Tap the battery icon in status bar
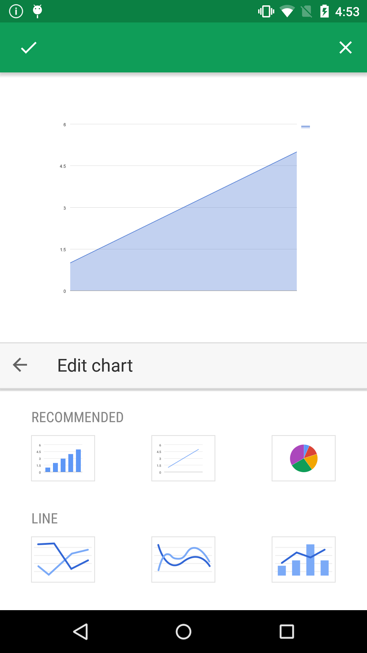Image resolution: width=367 pixels, height=653 pixels. tap(324, 11)
